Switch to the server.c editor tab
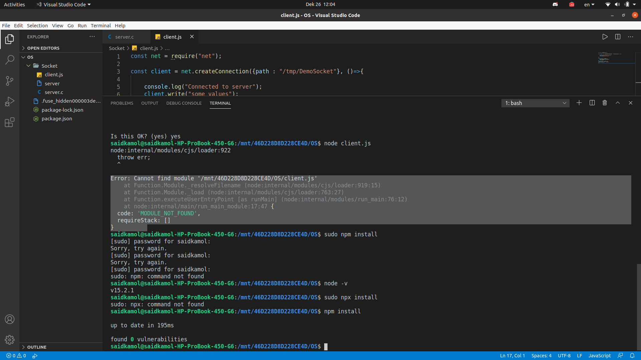 coord(127,37)
